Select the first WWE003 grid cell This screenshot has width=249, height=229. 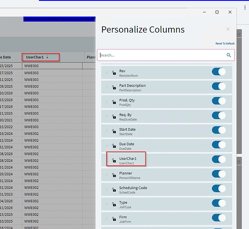[x=52, y=66]
